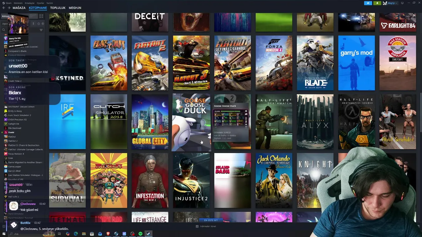Open the Görünüm menu
Image resolution: width=422 pixels, height=237 pixels.
click(x=18, y=3)
